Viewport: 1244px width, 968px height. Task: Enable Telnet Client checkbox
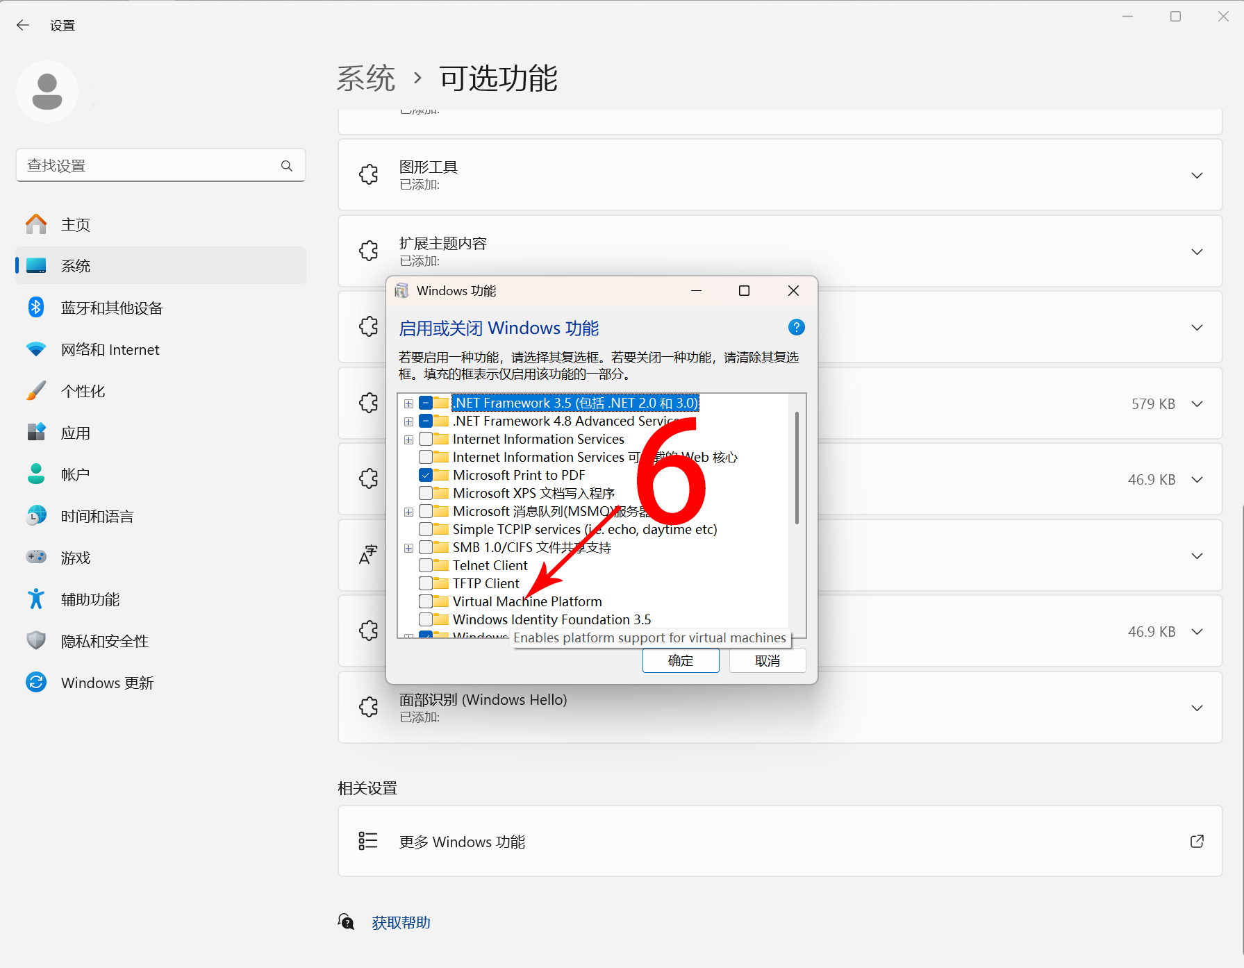point(426,565)
